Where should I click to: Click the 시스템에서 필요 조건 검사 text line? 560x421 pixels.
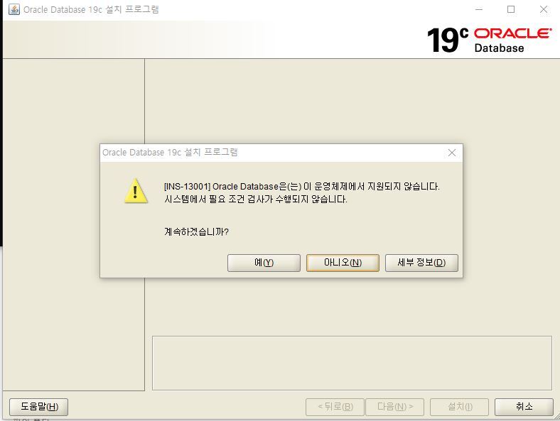pyautogui.click(x=256, y=199)
